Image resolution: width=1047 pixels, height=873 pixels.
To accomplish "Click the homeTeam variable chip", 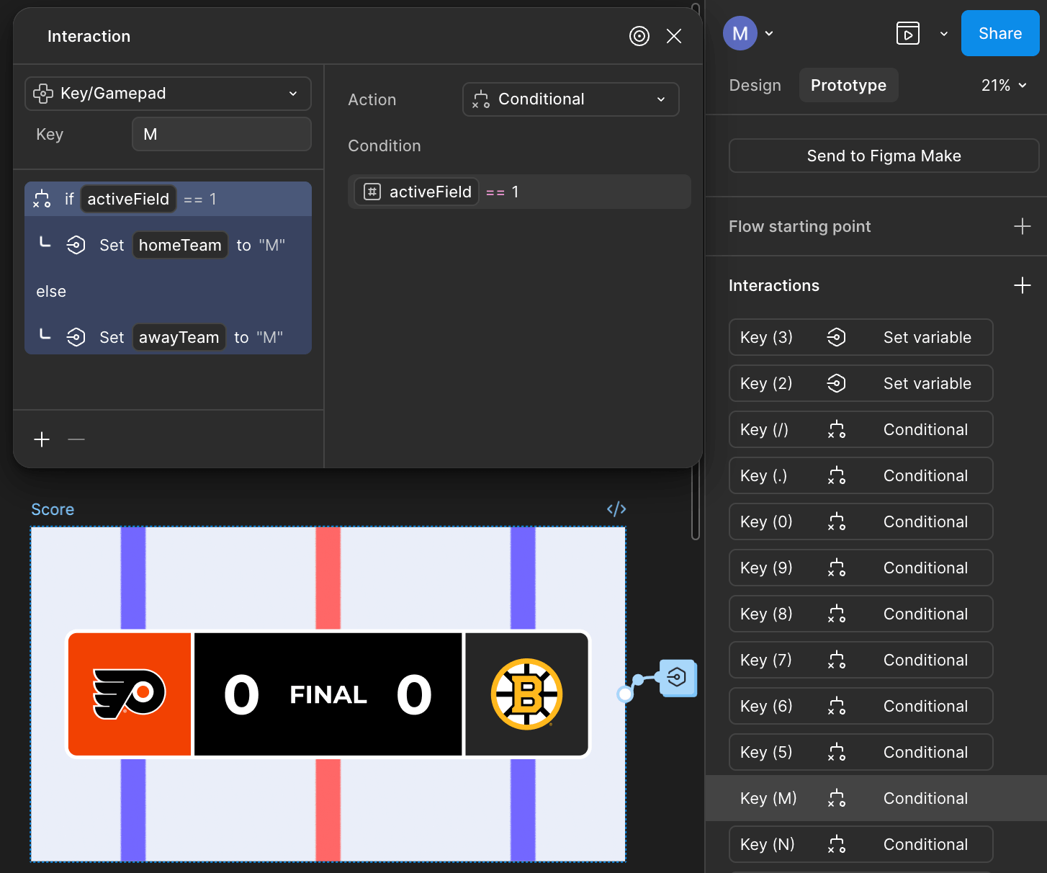I will (180, 245).
